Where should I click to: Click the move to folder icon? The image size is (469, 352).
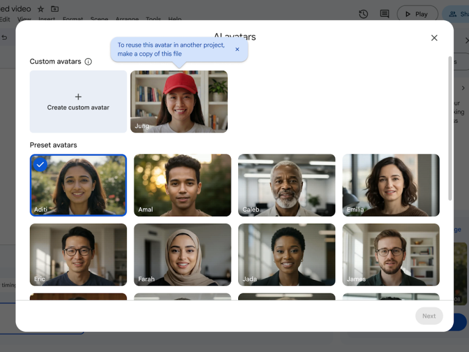point(55,9)
